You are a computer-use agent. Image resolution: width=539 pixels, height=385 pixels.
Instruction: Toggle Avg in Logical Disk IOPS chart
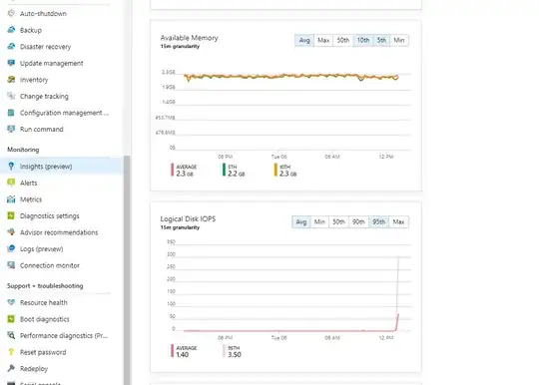301,221
